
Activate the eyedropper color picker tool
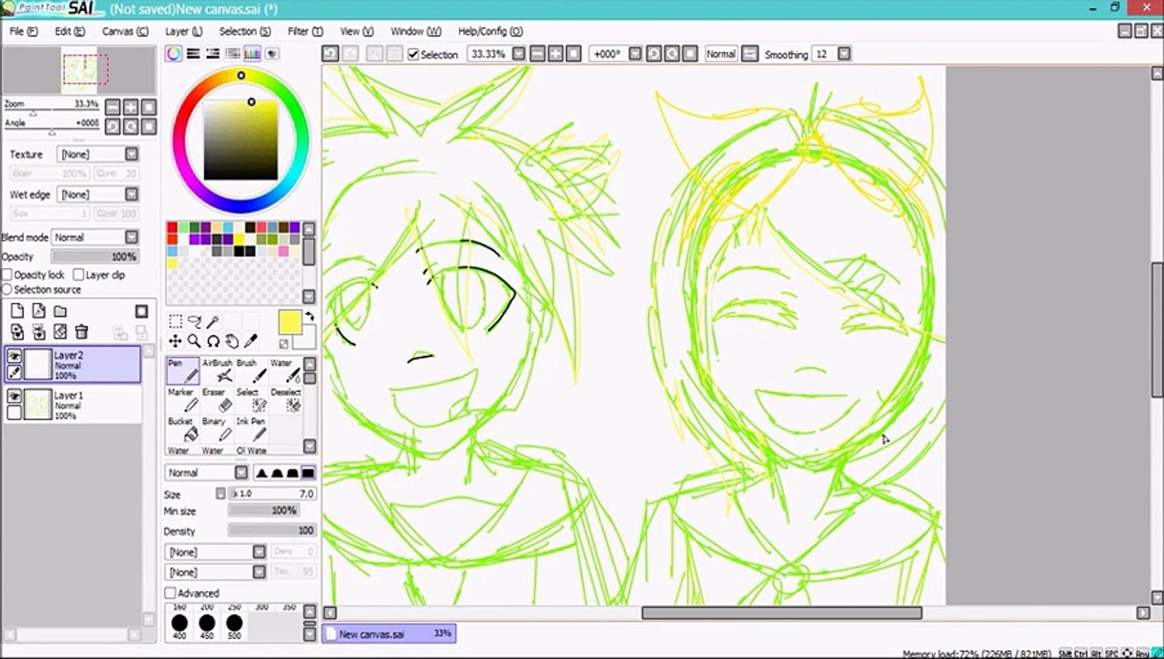click(x=251, y=341)
